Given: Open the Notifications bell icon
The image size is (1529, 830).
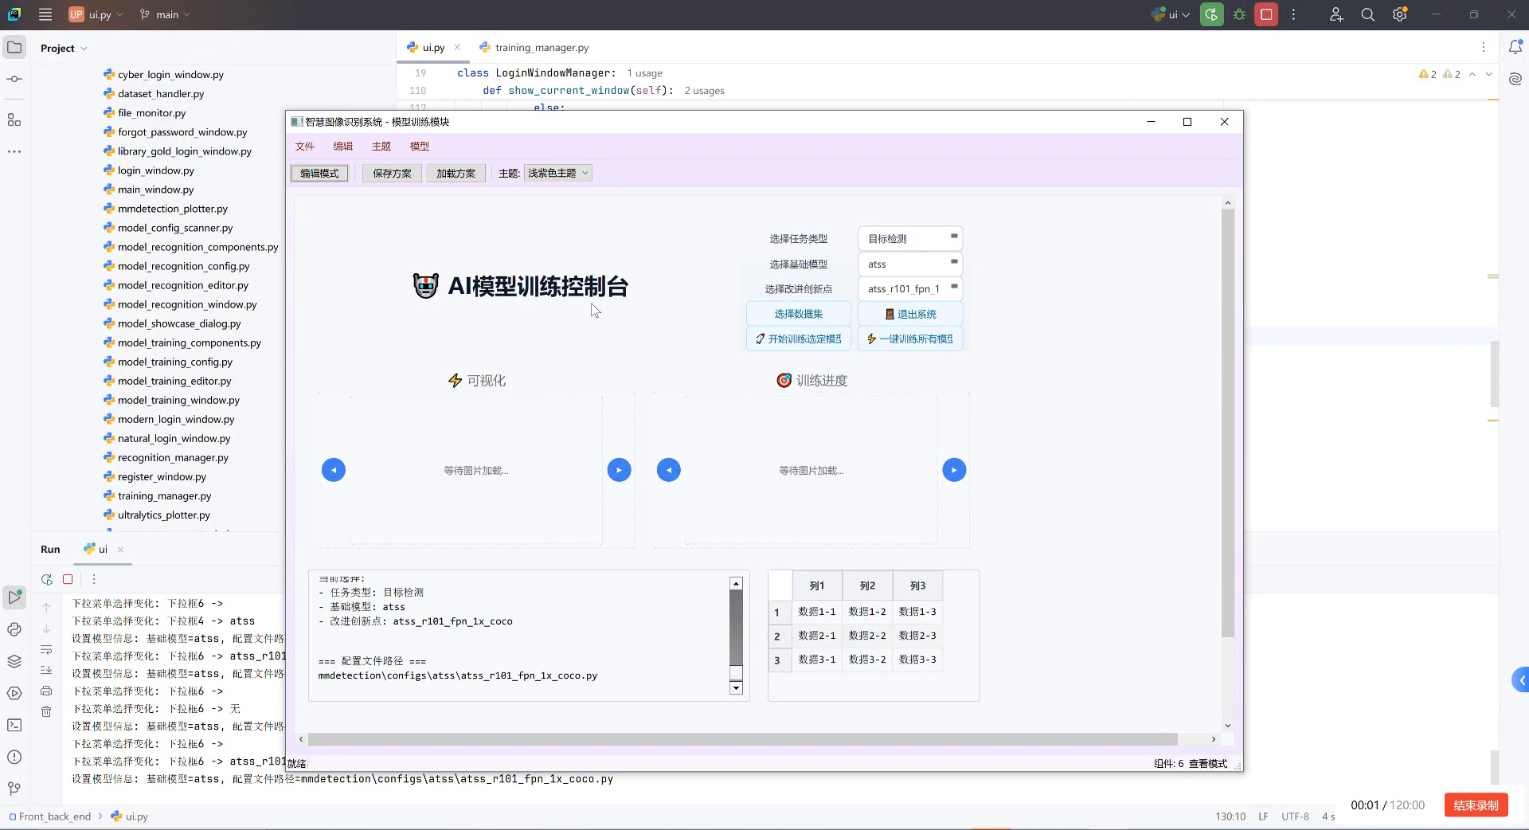Looking at the screenshot, I should click(1515, 48).
